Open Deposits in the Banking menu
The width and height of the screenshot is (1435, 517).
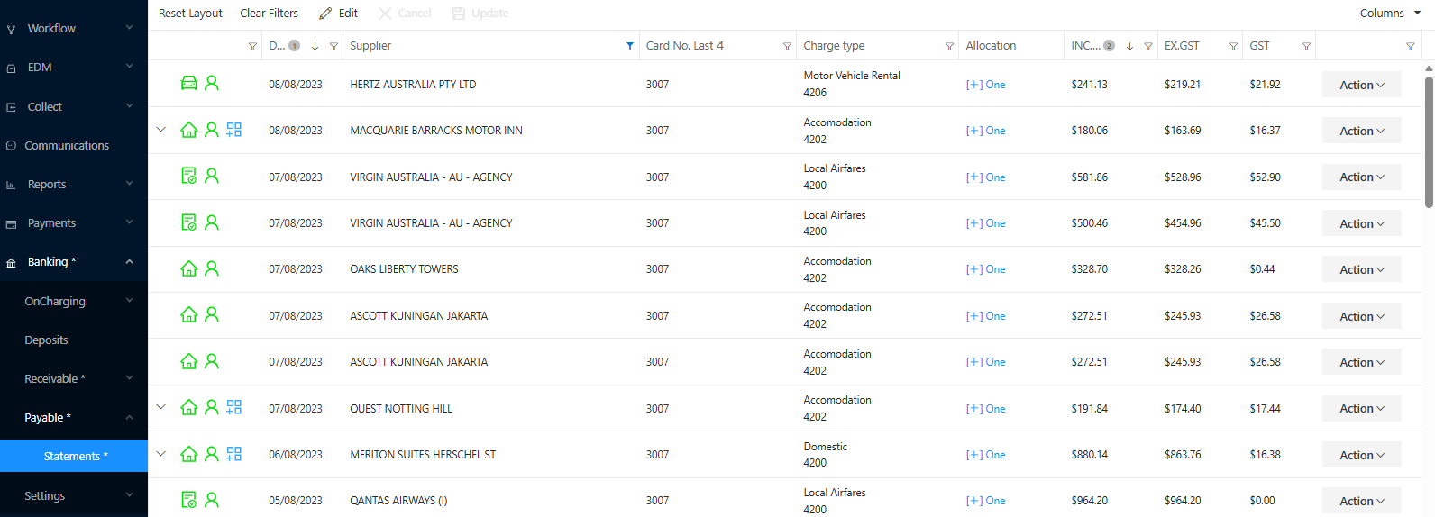[47, 340]
